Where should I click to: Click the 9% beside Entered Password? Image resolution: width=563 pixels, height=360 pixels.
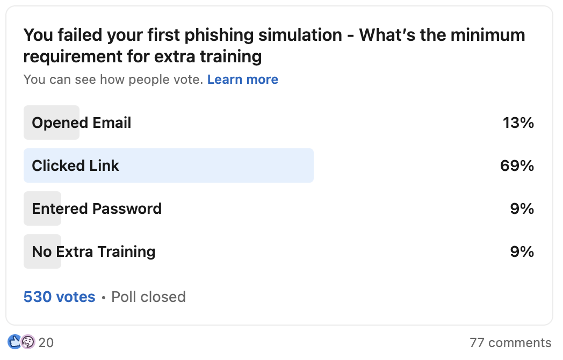coord(522,208)
